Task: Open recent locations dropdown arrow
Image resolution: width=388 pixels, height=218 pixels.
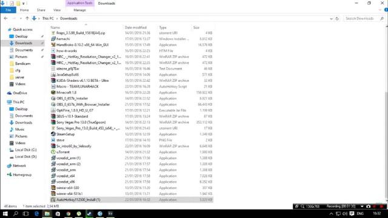Action: [x=21, y=19]
